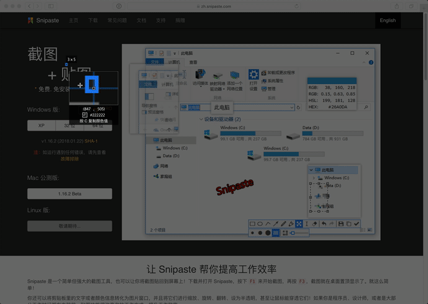Download the Windows XP version
Screen dimensions: 428x304
pos(41,125)
